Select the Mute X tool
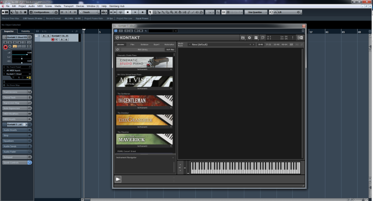 pyautogui.click(x=176, y=12)
